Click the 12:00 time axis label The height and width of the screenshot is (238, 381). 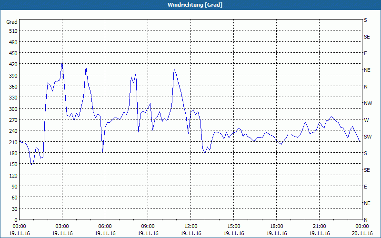pos(190,226)
